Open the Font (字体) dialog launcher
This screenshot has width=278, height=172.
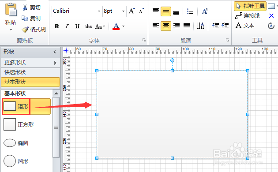click(144, 40)
